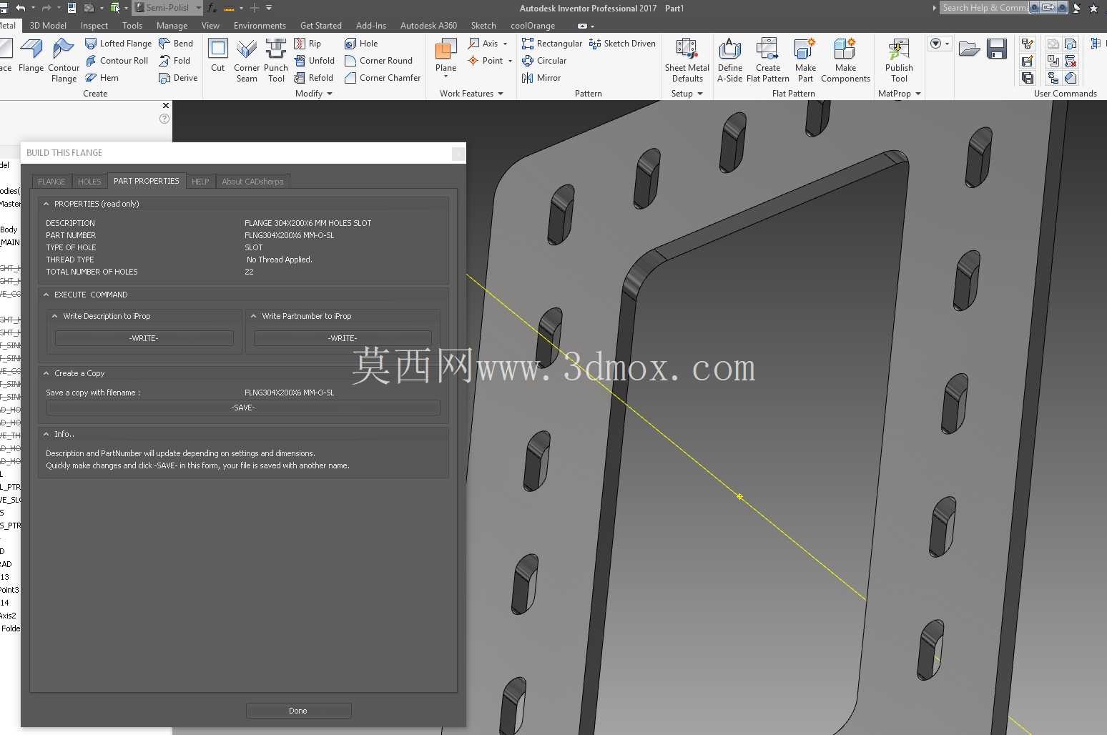
Task: Click the Derive tool
Action: click(x=178, y=78)
